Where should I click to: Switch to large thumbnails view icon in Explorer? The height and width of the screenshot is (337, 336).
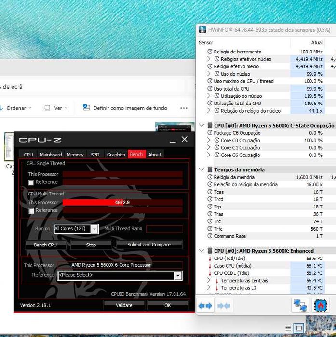(299, 328)
